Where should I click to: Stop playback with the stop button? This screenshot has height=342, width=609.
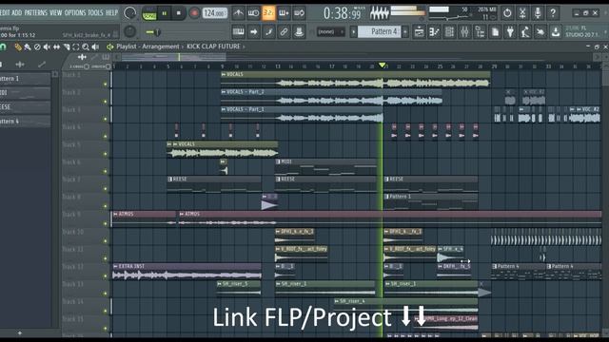(179, 13)
